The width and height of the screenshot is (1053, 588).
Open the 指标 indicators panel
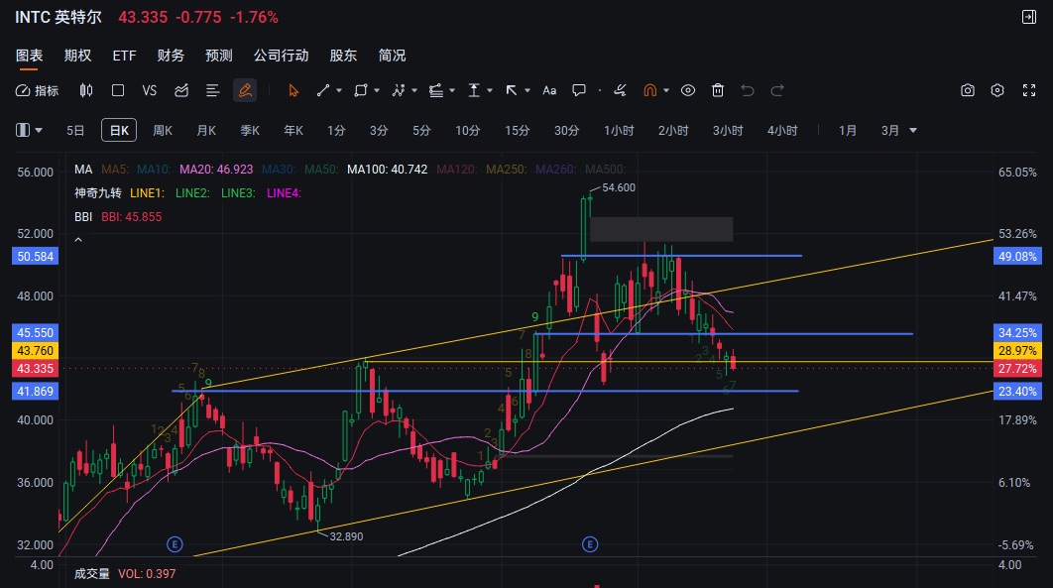click(x=38, y=90)
